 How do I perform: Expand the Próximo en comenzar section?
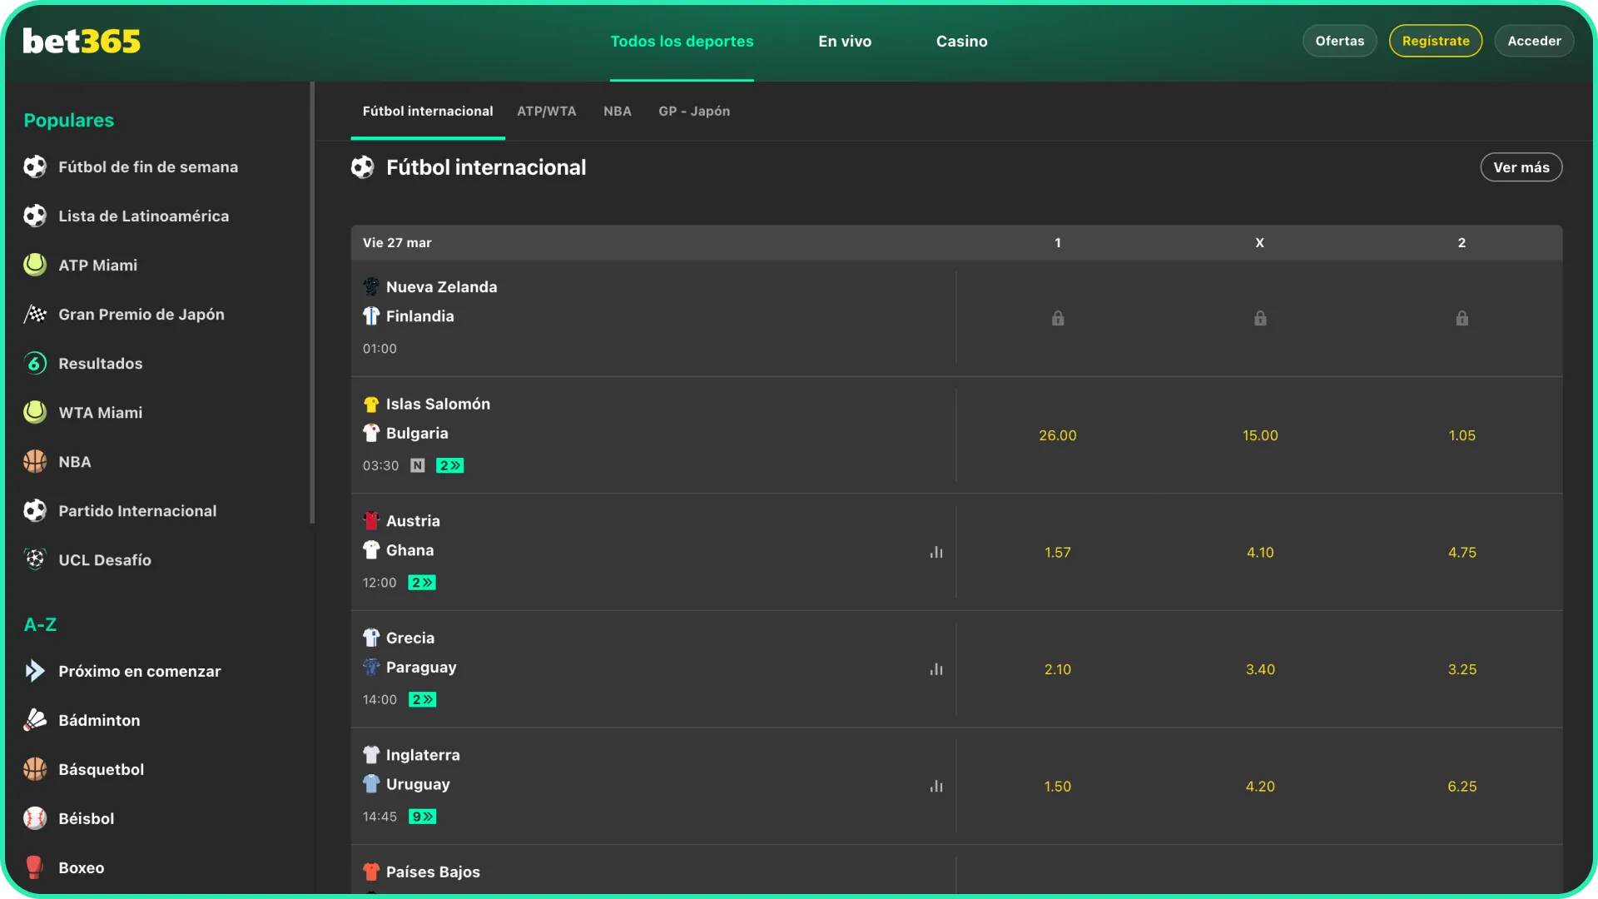point(37,670)
